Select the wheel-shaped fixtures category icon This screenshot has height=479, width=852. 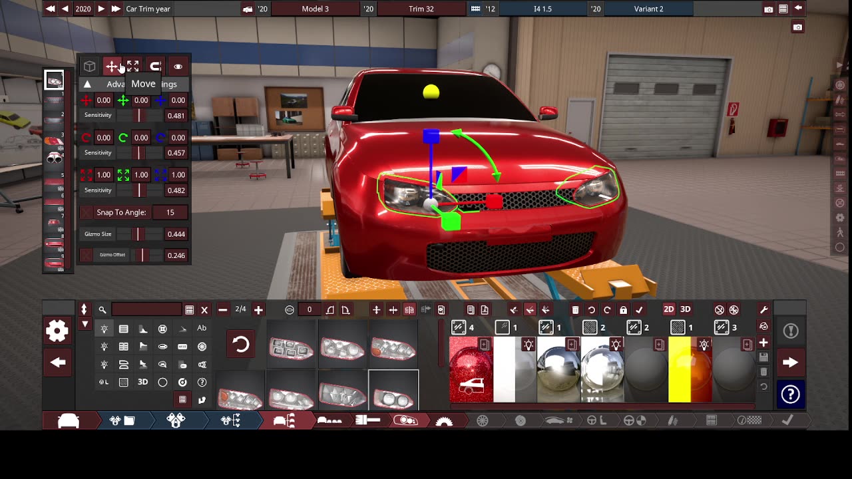pyautogui.click(x=202, y=347)
